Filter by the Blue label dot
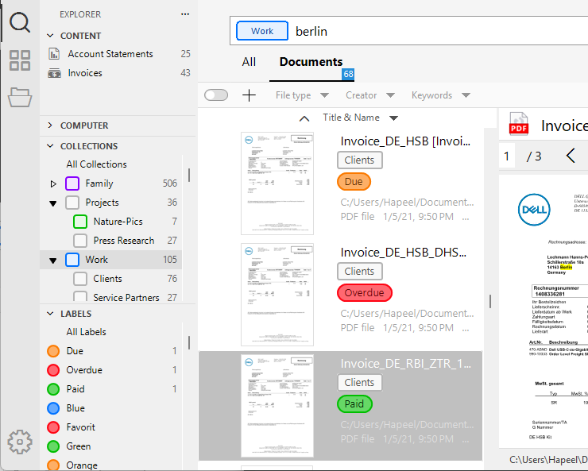588x471 pixels. click(53, 408)
